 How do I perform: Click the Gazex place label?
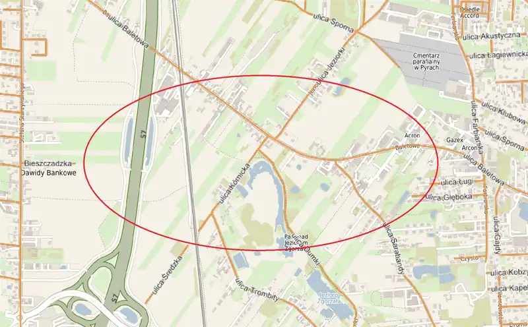point(455,140)
